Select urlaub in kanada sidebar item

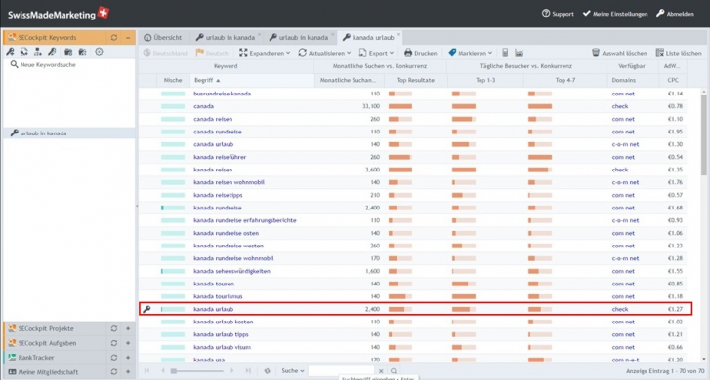tap(68, 133)
